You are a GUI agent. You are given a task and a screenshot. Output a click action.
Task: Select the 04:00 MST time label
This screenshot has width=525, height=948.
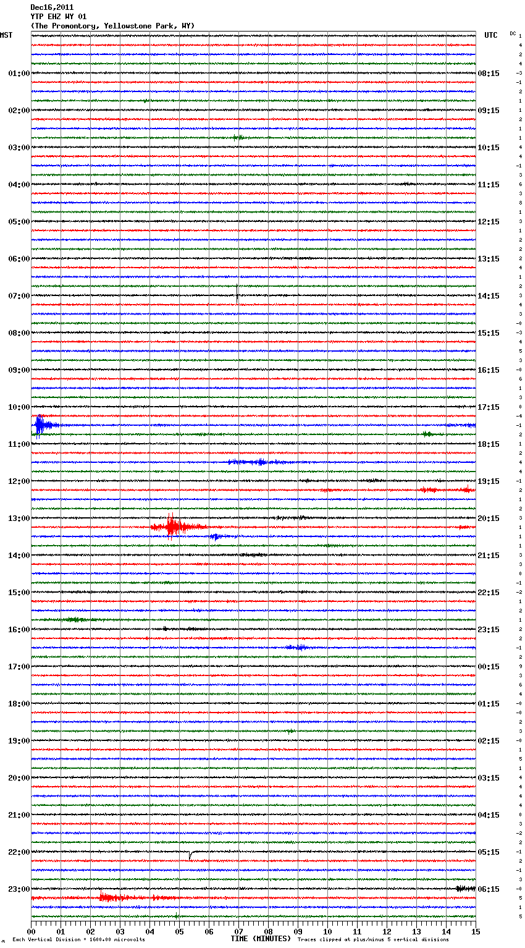pyautogui.click(x=19, y=185)
